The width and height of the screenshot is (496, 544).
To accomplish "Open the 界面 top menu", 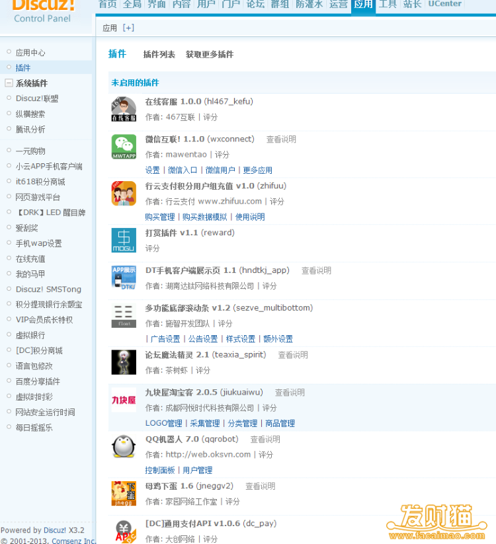I will click(x=157, y=4).
